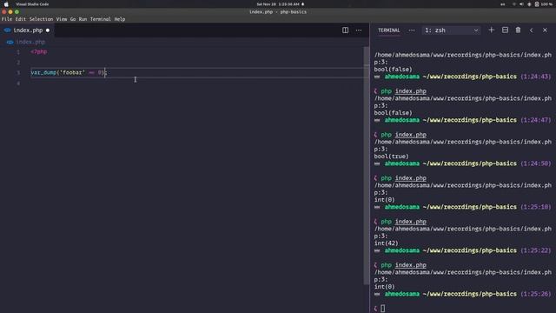Open the Selection menu
Image resolution: width=556 pixels, height=313 pixels.
tap(41, 19)
